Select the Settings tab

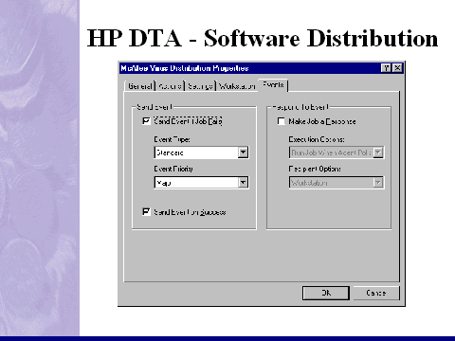(x=200, y=86)
